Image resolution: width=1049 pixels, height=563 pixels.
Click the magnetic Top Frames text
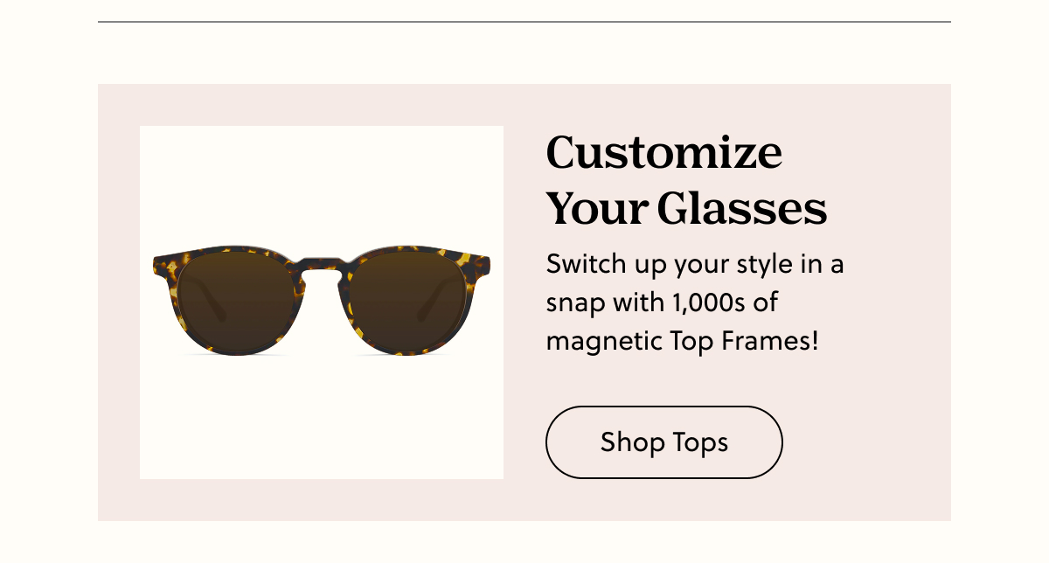(681, 341)
